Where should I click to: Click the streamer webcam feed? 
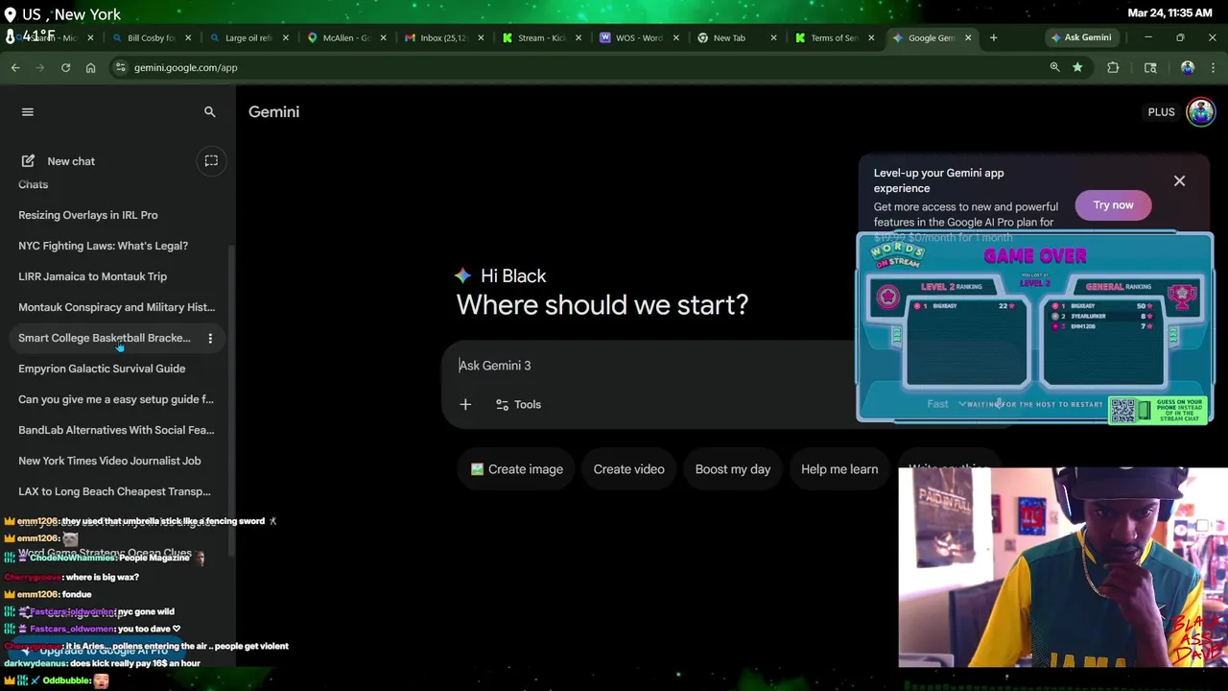pyautogui.click(x=1063, y=567)
